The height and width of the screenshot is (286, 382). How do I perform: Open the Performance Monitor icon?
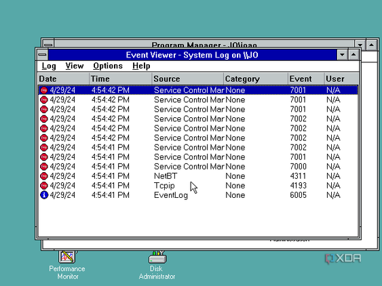click(67, 265)
